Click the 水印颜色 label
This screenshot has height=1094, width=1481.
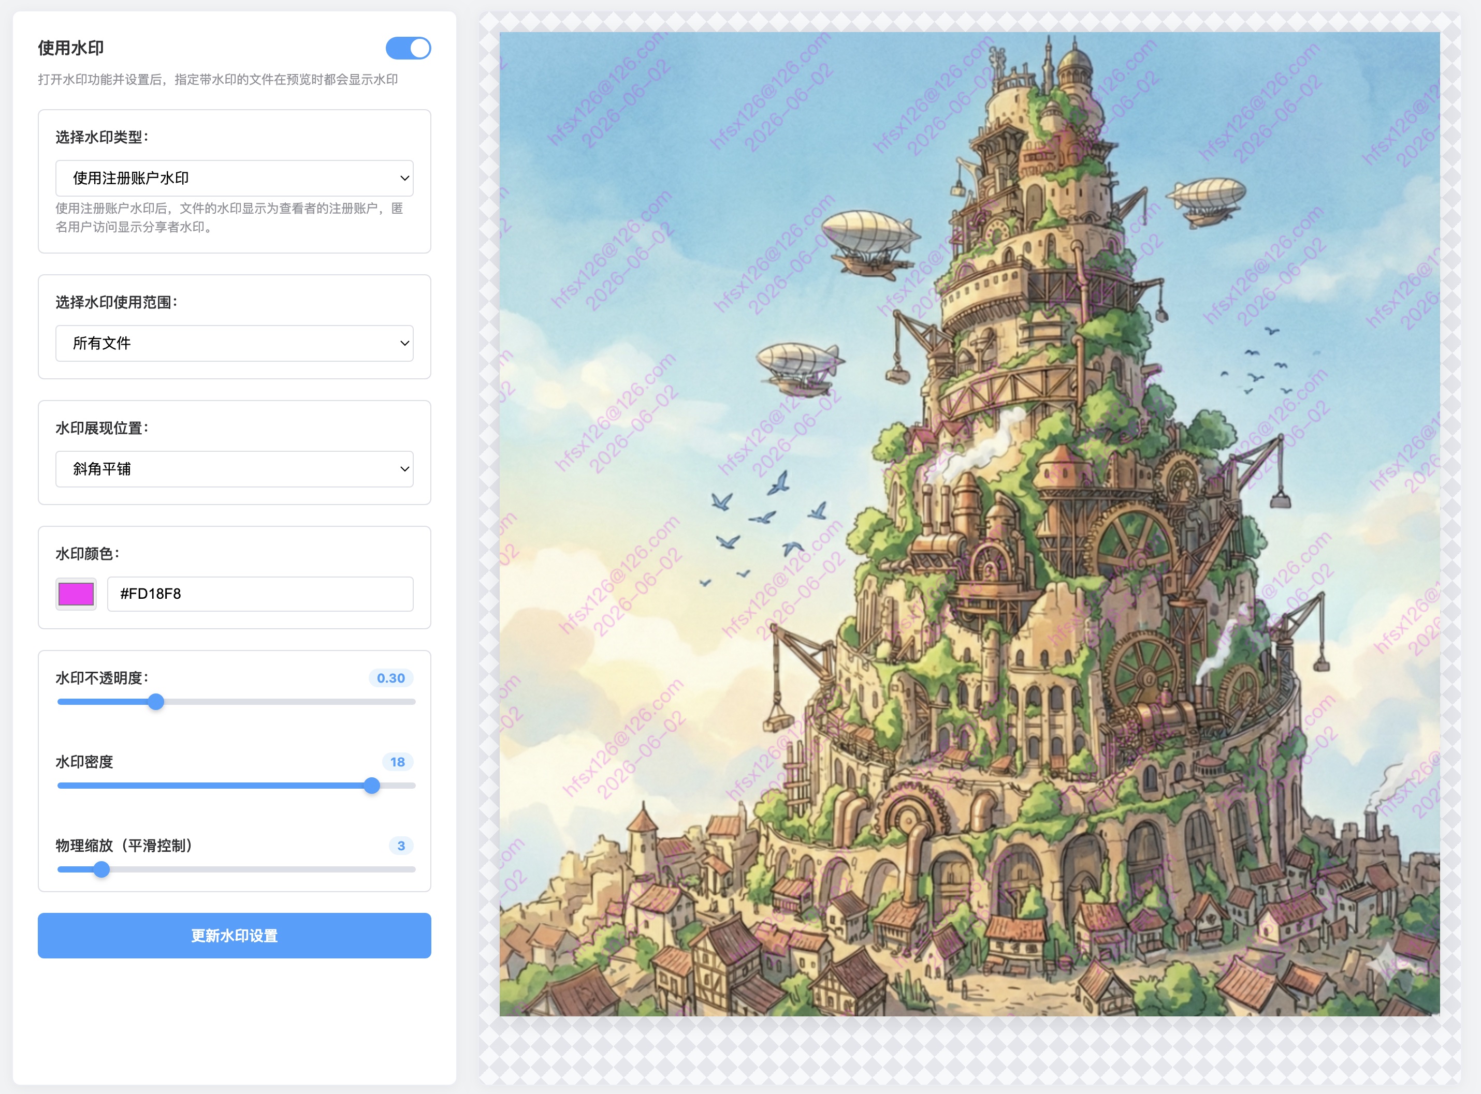coord(88,554)
